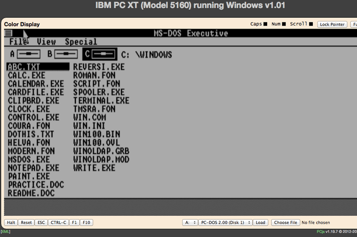
Task: Open the View menu
Action: pos(46,42)
